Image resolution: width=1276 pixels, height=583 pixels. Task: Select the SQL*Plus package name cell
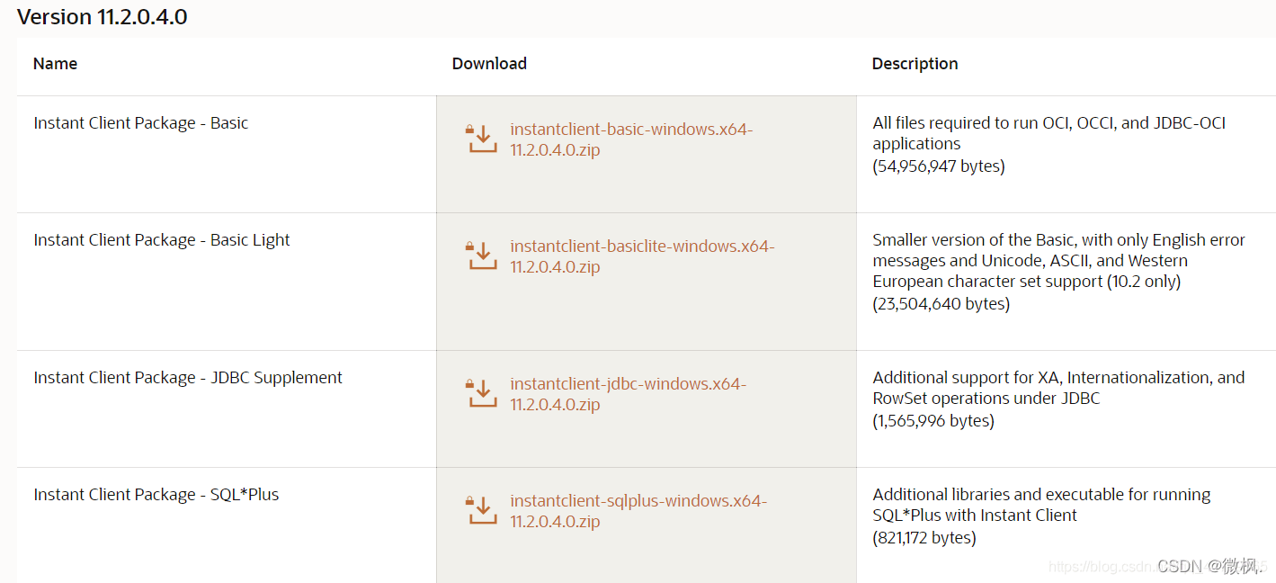pyautogui.click(x=156, y=495)
